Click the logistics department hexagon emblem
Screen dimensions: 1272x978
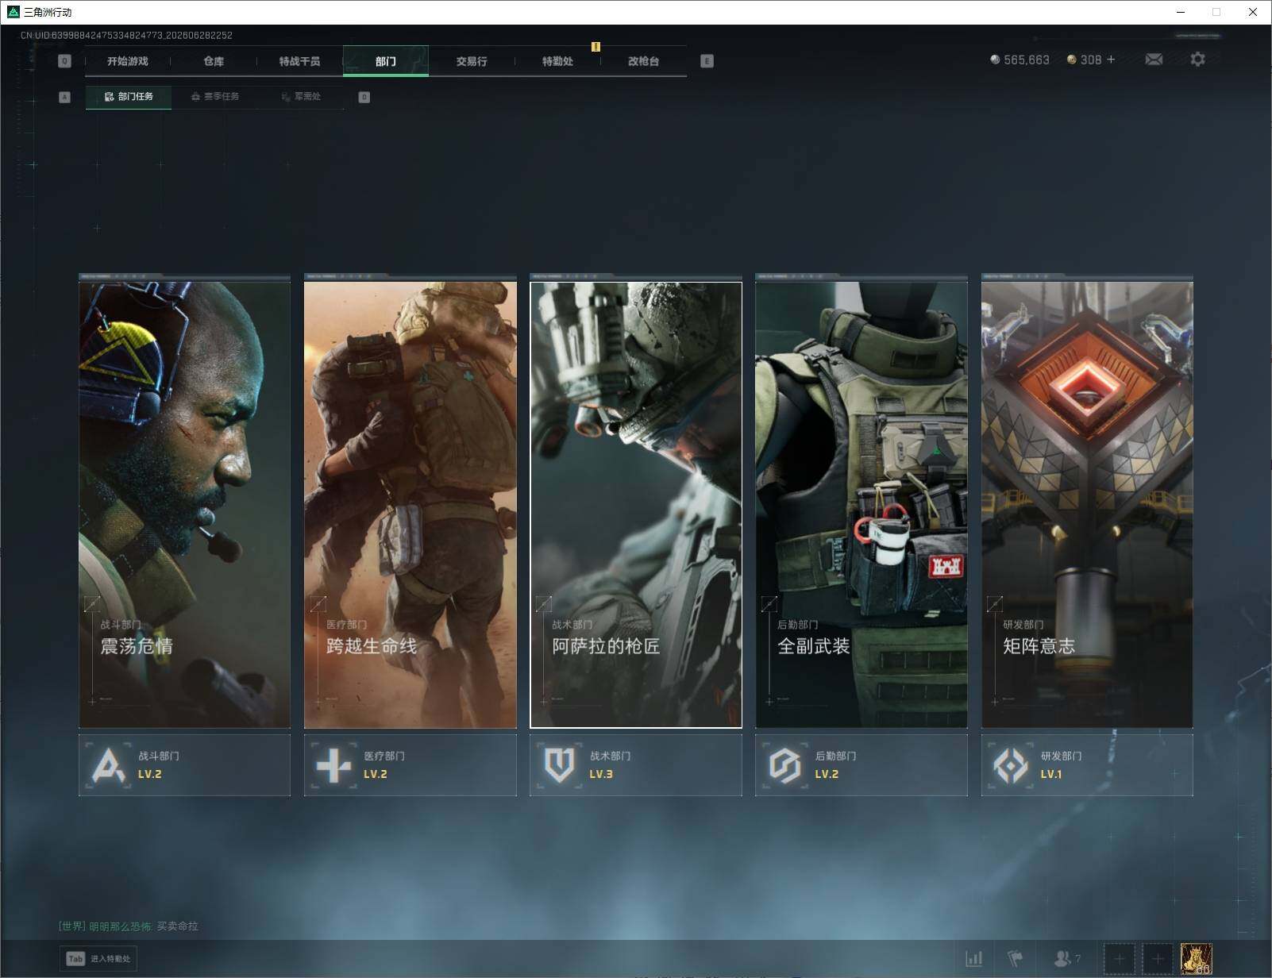click(784, 765)
